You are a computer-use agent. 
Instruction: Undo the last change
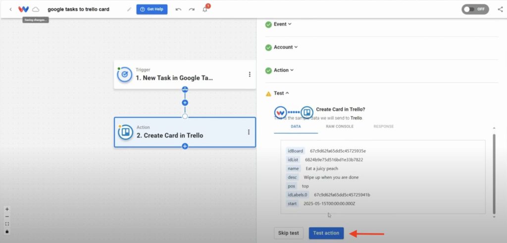tap(178, 9)
